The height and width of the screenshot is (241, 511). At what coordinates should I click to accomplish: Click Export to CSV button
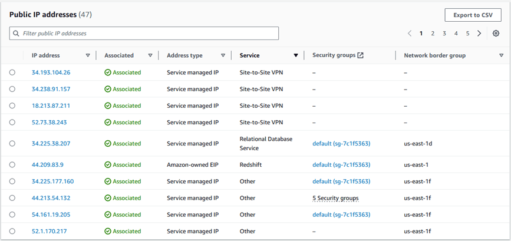tap(473, 15)
